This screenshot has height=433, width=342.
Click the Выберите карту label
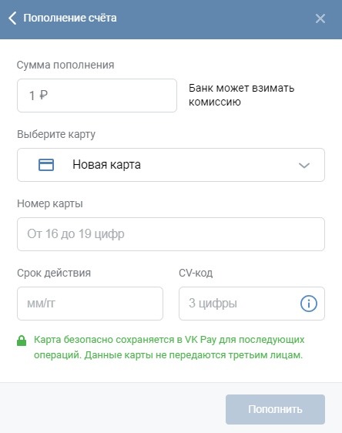click(56, 134)
